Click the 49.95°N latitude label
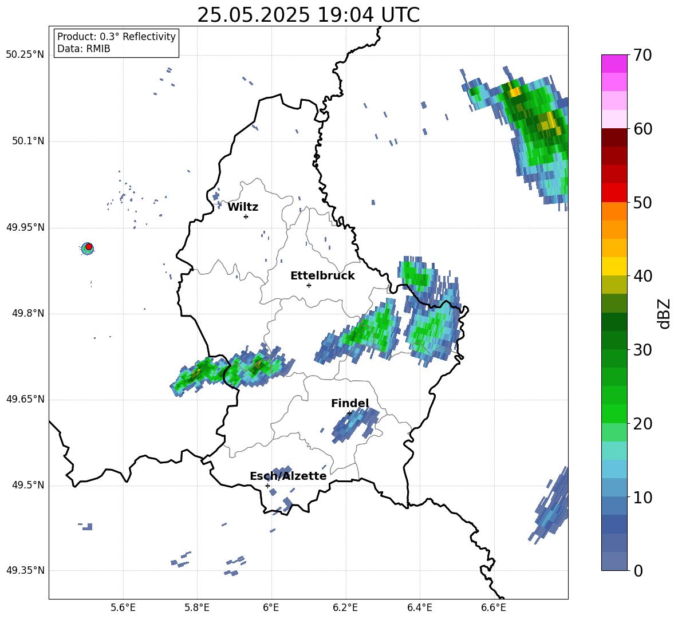 25,227
